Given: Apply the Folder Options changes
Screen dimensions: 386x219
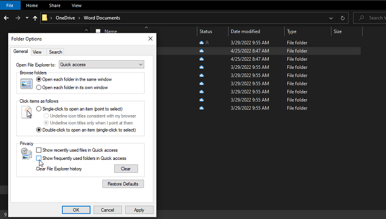Looking at the screenshot, I should pyautogui.click(x=139, y=210).
